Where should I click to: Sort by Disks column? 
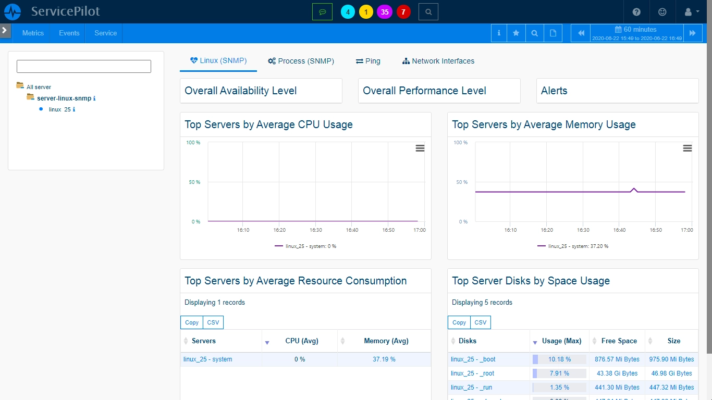(489, 341)
